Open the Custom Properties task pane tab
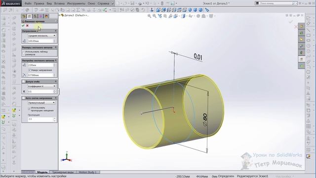 click(x=301, y=59)
